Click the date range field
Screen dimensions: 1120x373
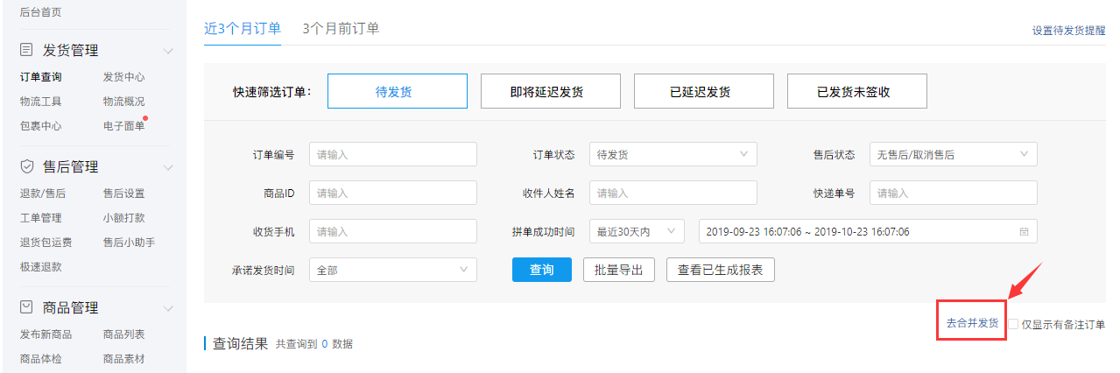(x=868, y=231)
